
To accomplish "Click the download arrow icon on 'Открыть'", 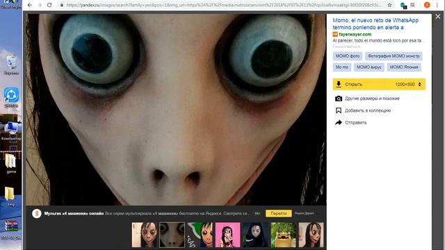I will coord(339,84).
